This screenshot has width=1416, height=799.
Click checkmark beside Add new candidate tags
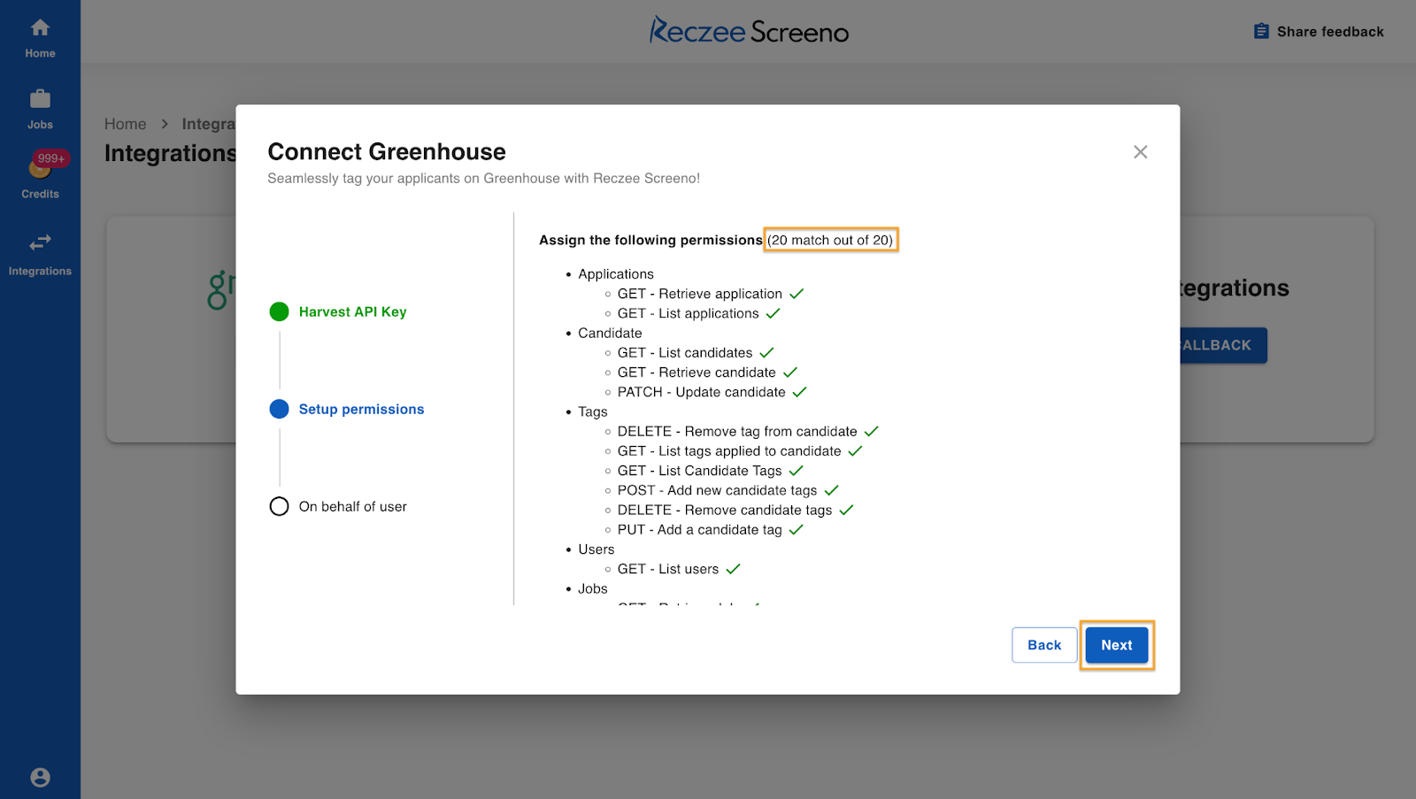point(831,490)
